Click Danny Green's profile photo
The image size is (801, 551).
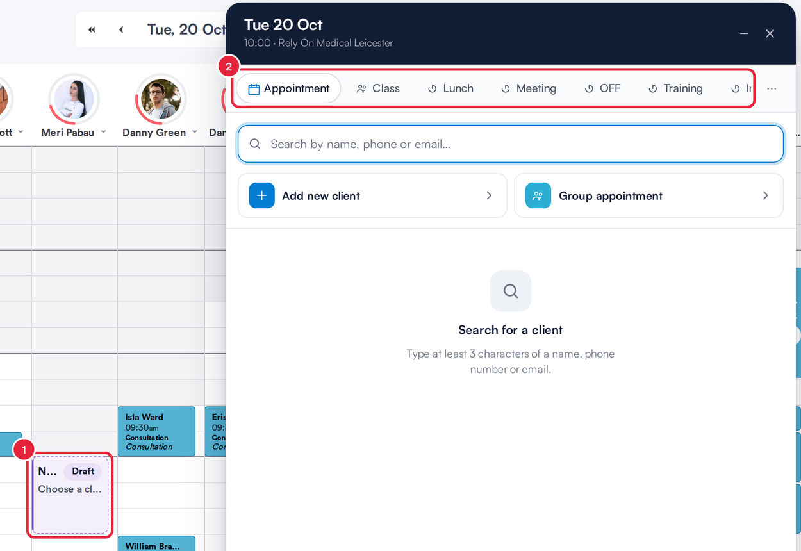tap(161, 99)
